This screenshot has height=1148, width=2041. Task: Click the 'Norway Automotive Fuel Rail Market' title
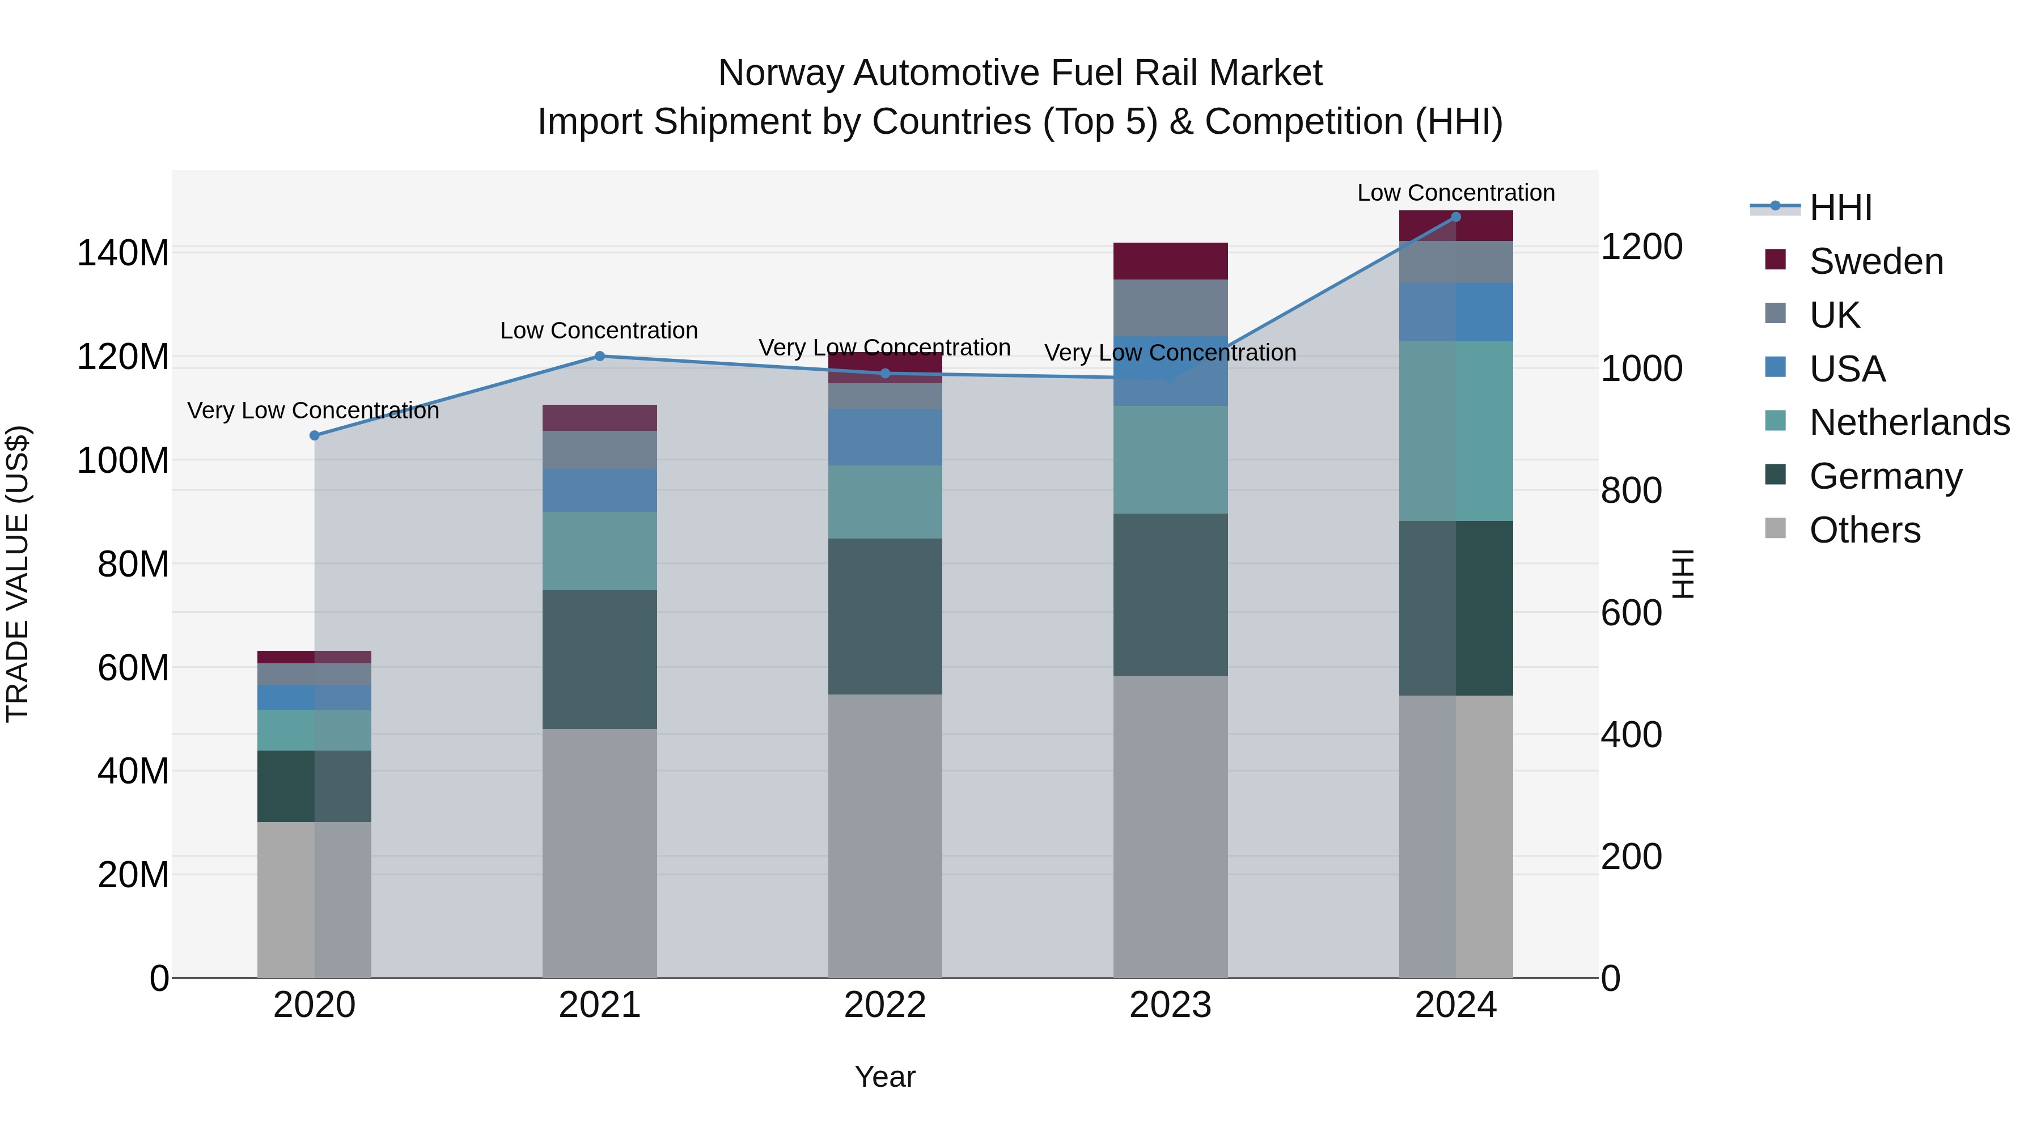pos(1020,73)
